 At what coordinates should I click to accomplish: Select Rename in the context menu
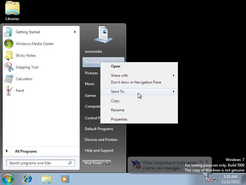click(139, 110)
